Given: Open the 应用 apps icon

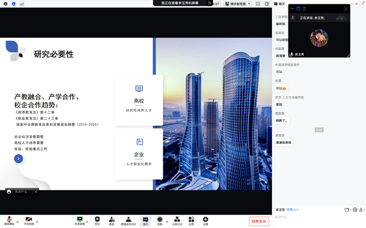Looking at the screenshot, I should pos(192,221).
